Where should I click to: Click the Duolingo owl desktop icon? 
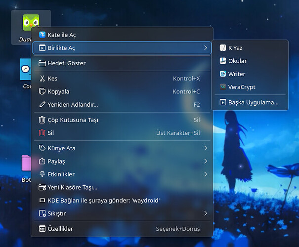[x=31, y=23]
